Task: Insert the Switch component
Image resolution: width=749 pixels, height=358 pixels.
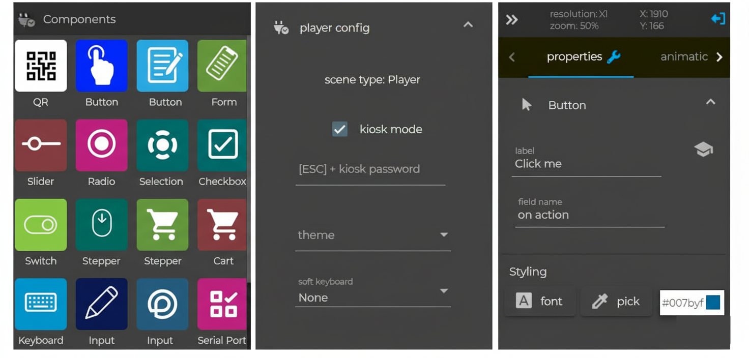Action: 41,225
